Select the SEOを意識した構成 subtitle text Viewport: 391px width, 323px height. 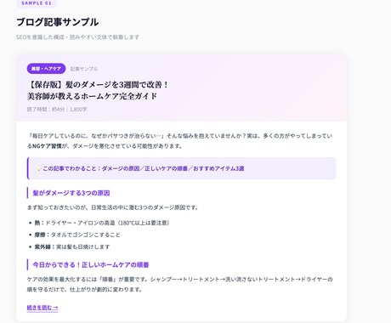pos(77,37)
